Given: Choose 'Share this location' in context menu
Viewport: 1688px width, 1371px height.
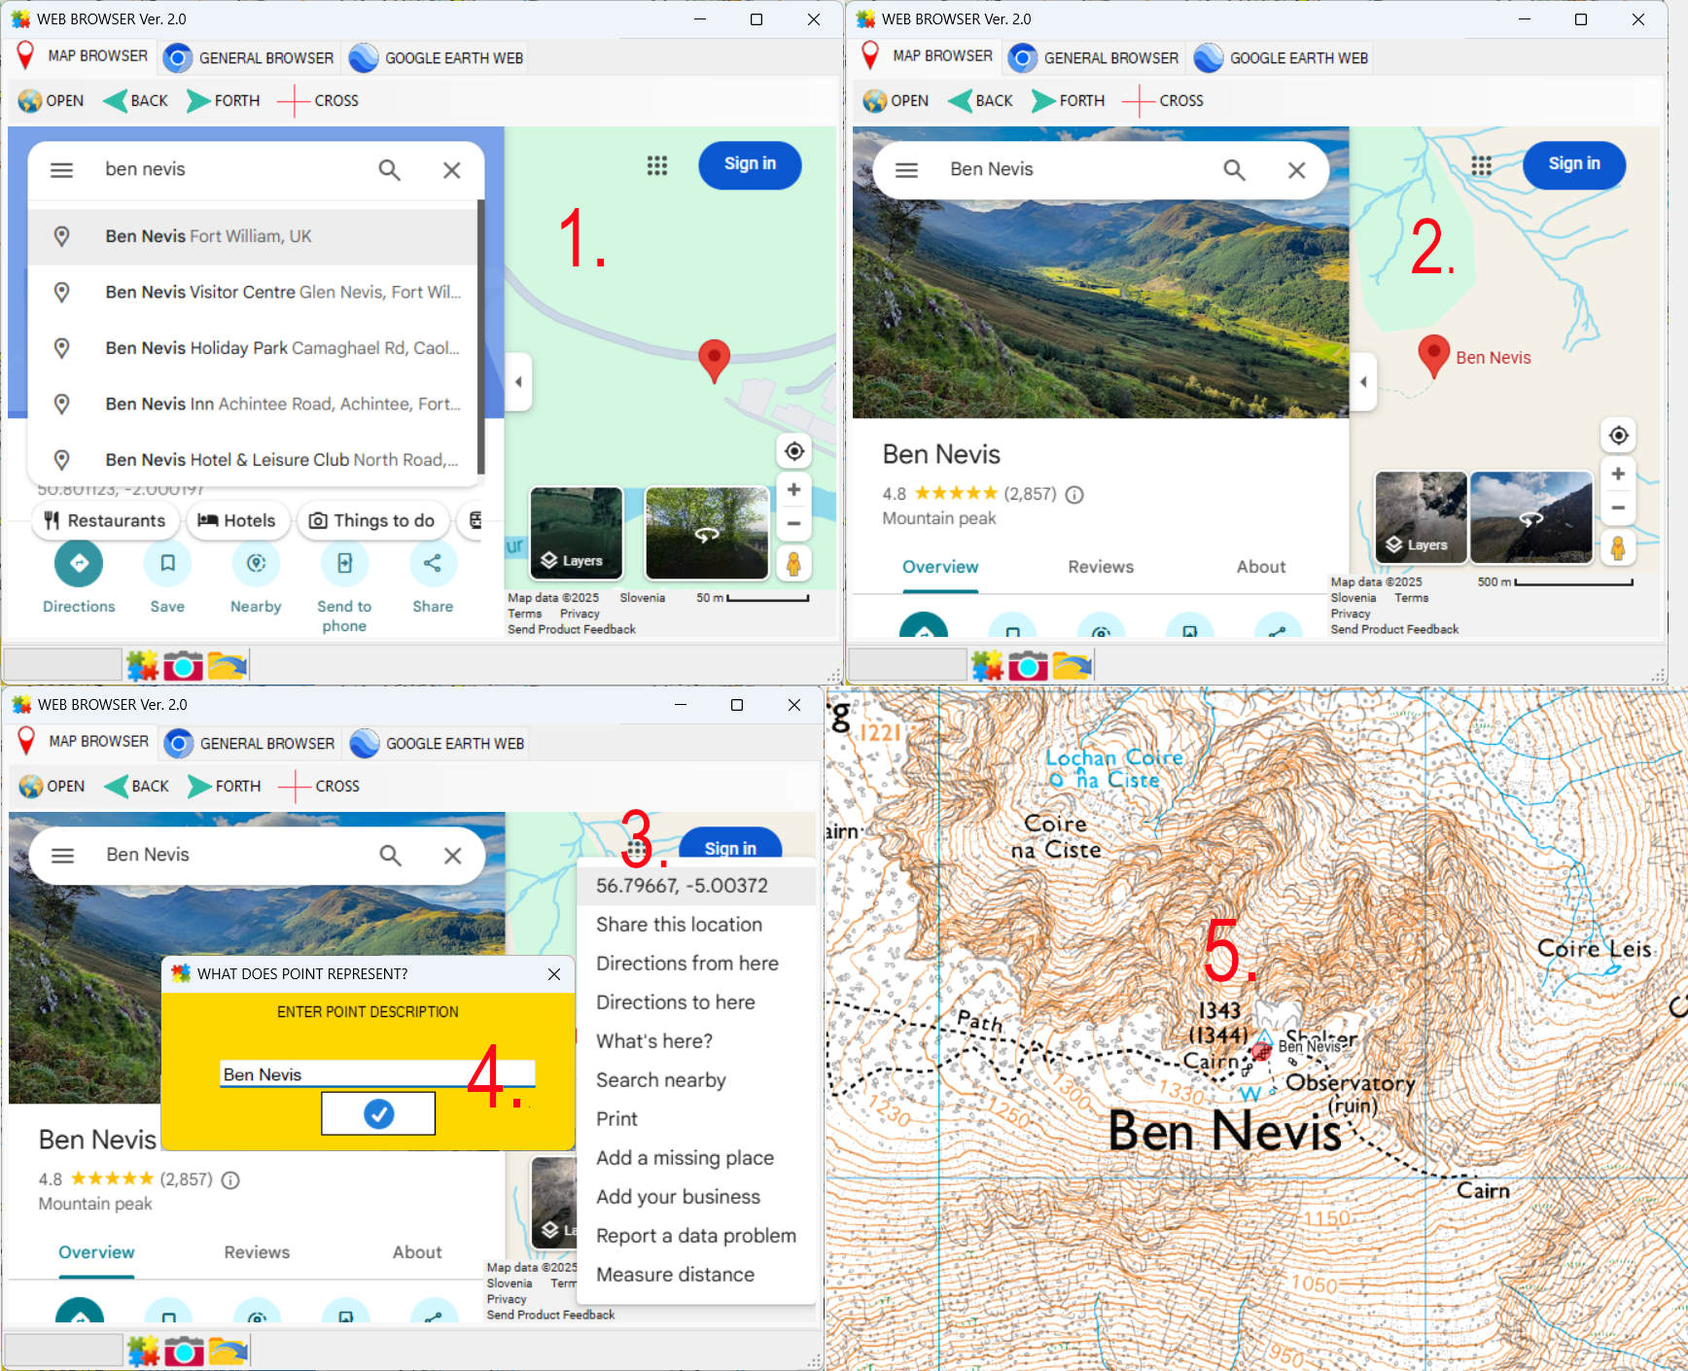Looking at the screenshot, I should (696, 925).
